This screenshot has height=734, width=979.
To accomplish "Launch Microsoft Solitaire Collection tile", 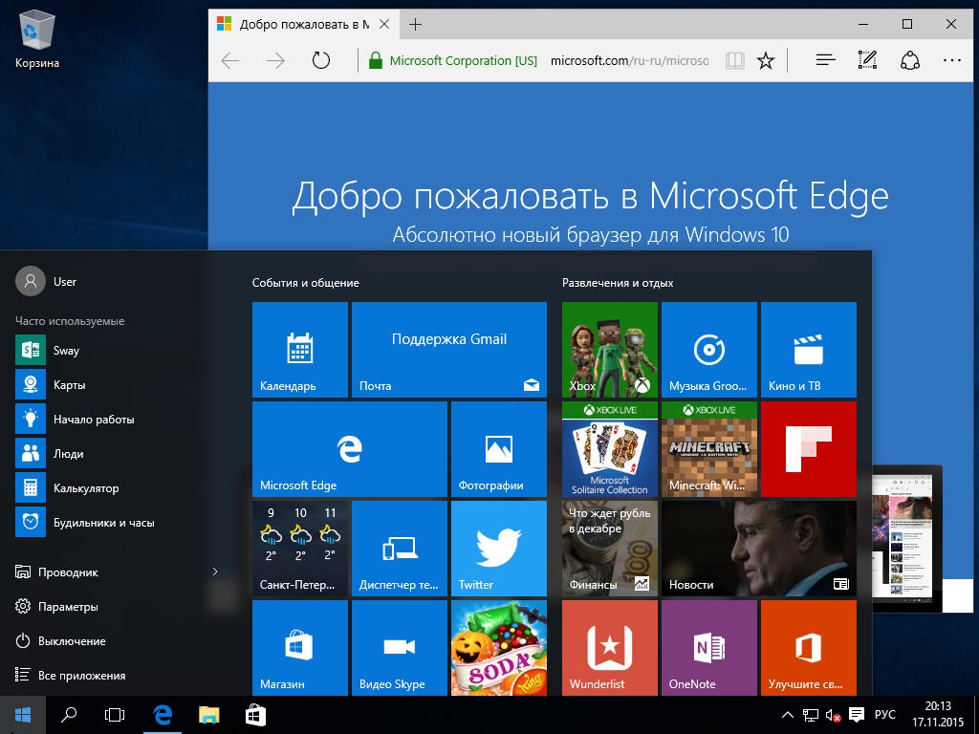I will tap(609, 449).
